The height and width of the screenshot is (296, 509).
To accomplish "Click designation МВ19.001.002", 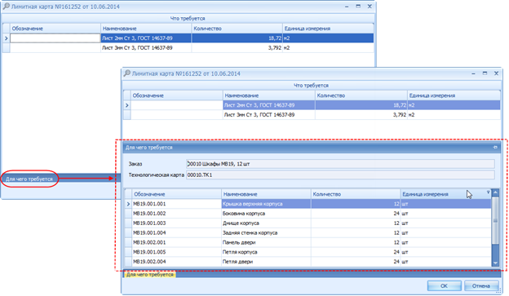I will tap(149, 214).
